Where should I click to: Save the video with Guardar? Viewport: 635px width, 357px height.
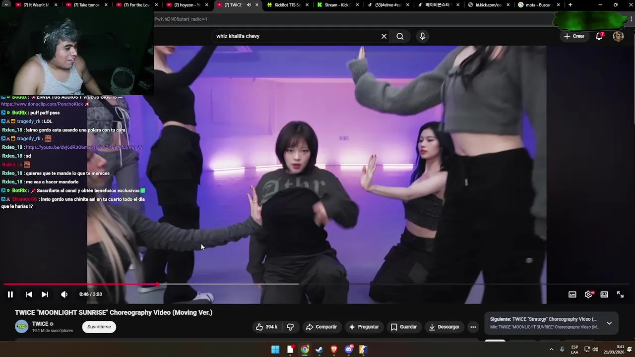[x=404, y=327]
